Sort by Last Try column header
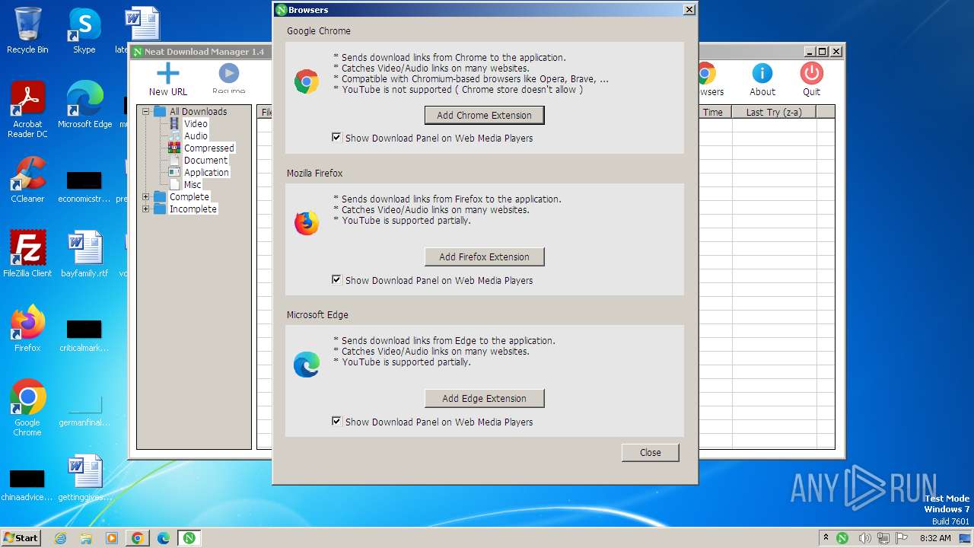This screenshot has height=548, width=974. coord(774,112)
